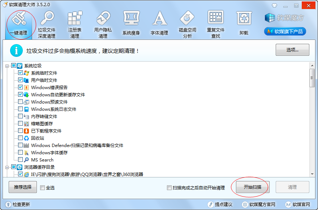Click the 内存转储文件 icon
Viewport: 318px width, 210px height.
pos(26,117)
